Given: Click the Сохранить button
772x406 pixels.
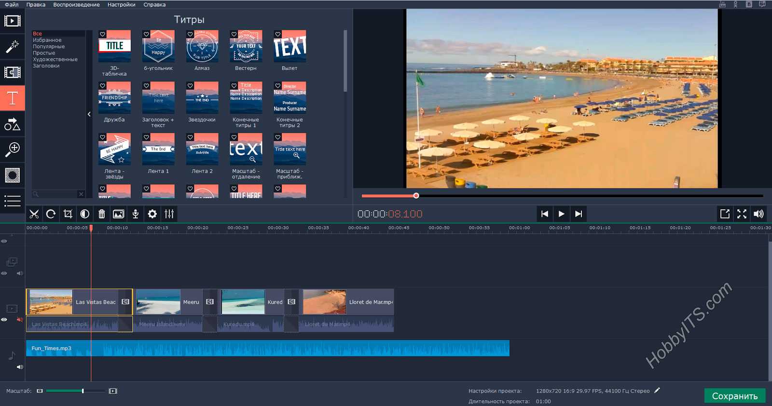Looking at the screenshot, I should [735, 396].
